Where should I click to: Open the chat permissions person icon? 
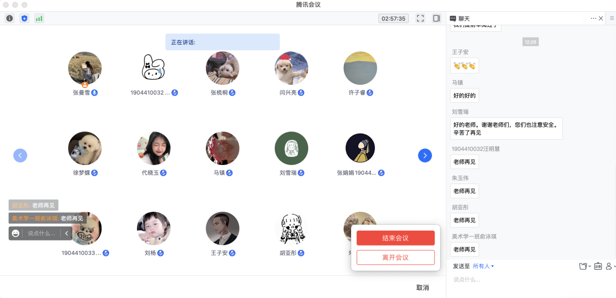[609, 266]
